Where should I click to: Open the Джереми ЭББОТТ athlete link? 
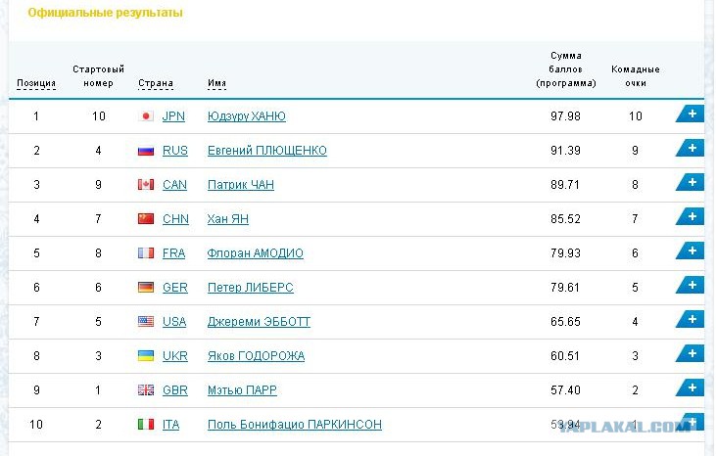coord(259,322)
